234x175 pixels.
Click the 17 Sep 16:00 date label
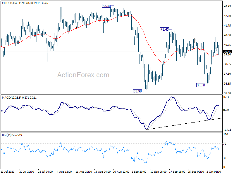177,171
